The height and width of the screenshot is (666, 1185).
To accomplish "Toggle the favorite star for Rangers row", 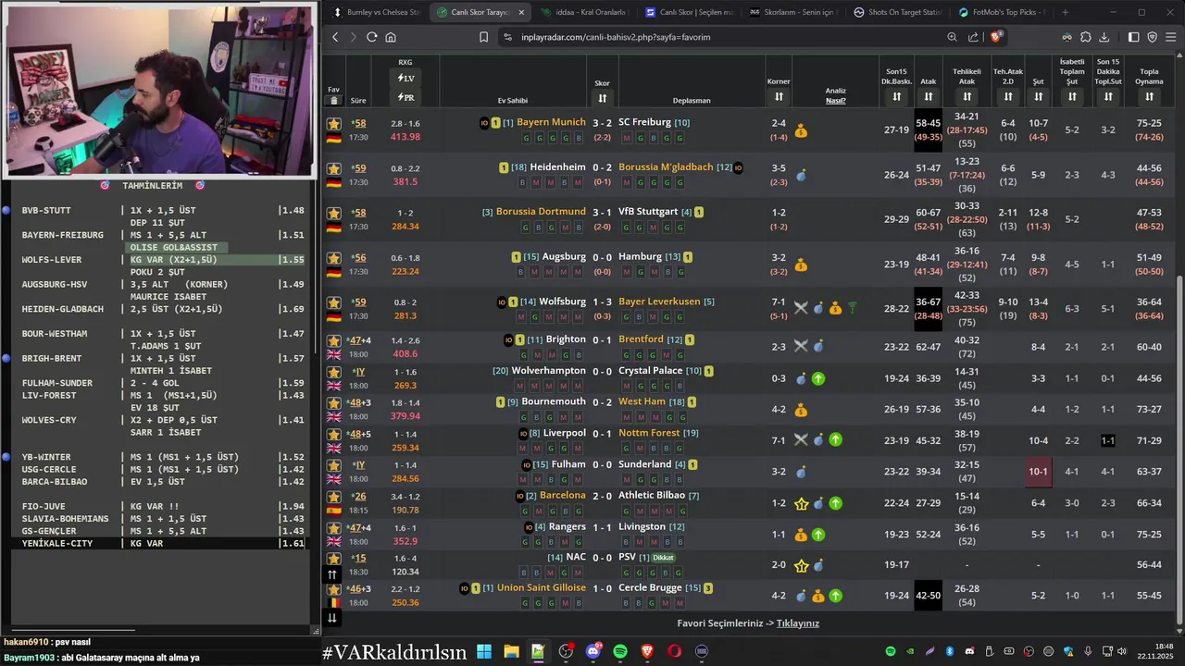I will (334, 528).
